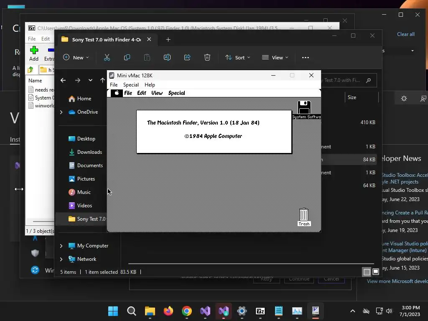Open the italic Special menu in Finder
428x321 pixels.
pyautogui.click(x=177, y=93)
